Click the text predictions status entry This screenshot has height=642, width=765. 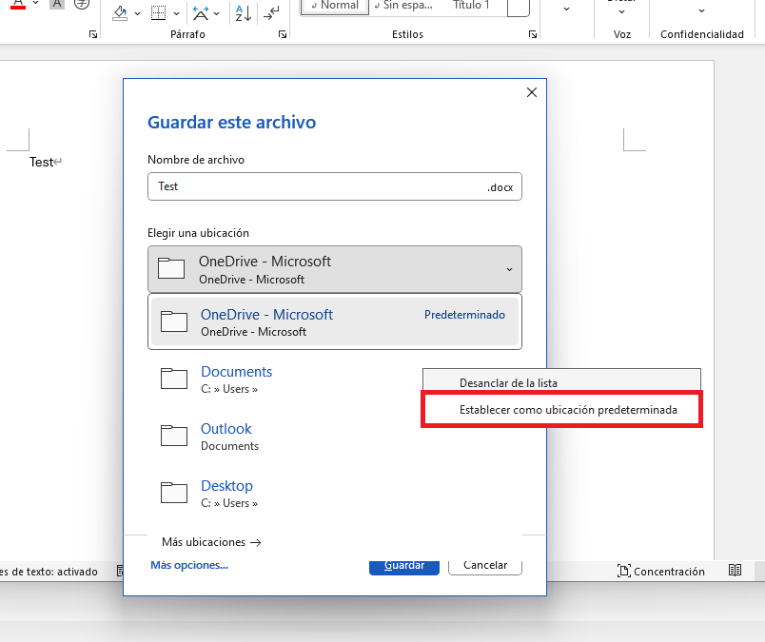tap(49, 572)
